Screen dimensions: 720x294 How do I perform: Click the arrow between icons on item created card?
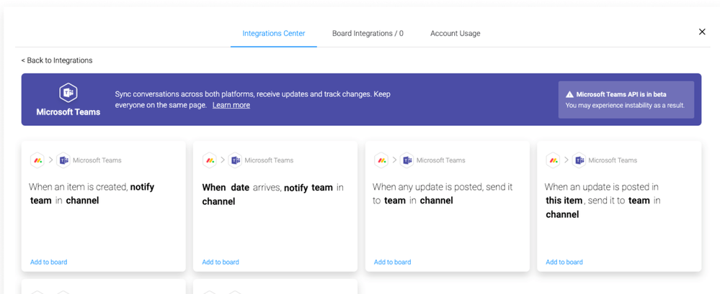(50, 160)
